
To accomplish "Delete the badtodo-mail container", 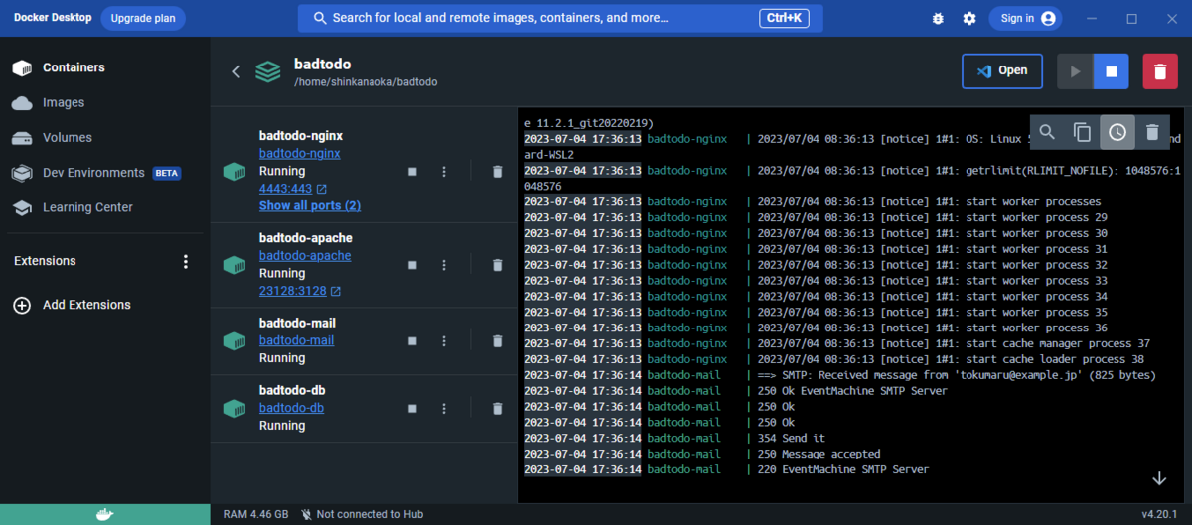I will click(497, 341).
